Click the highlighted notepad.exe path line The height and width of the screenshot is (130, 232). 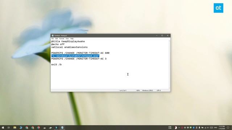pyautogui.click(x=75, y=56)
